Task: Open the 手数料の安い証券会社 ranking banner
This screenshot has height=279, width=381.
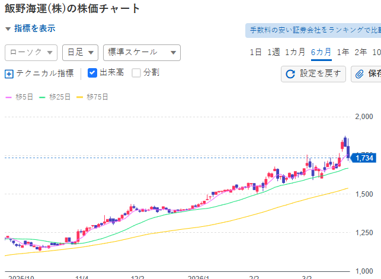Action: (313, 30)
